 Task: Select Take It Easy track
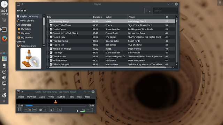(x=112, y=37)
